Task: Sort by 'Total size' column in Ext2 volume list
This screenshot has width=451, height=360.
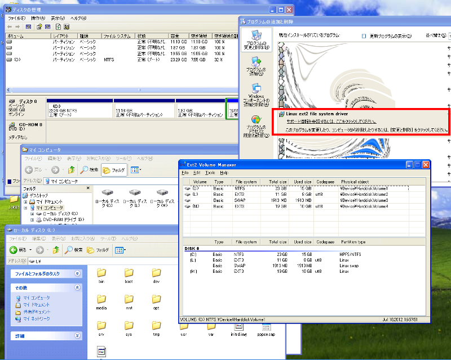Action: point(275,182)
